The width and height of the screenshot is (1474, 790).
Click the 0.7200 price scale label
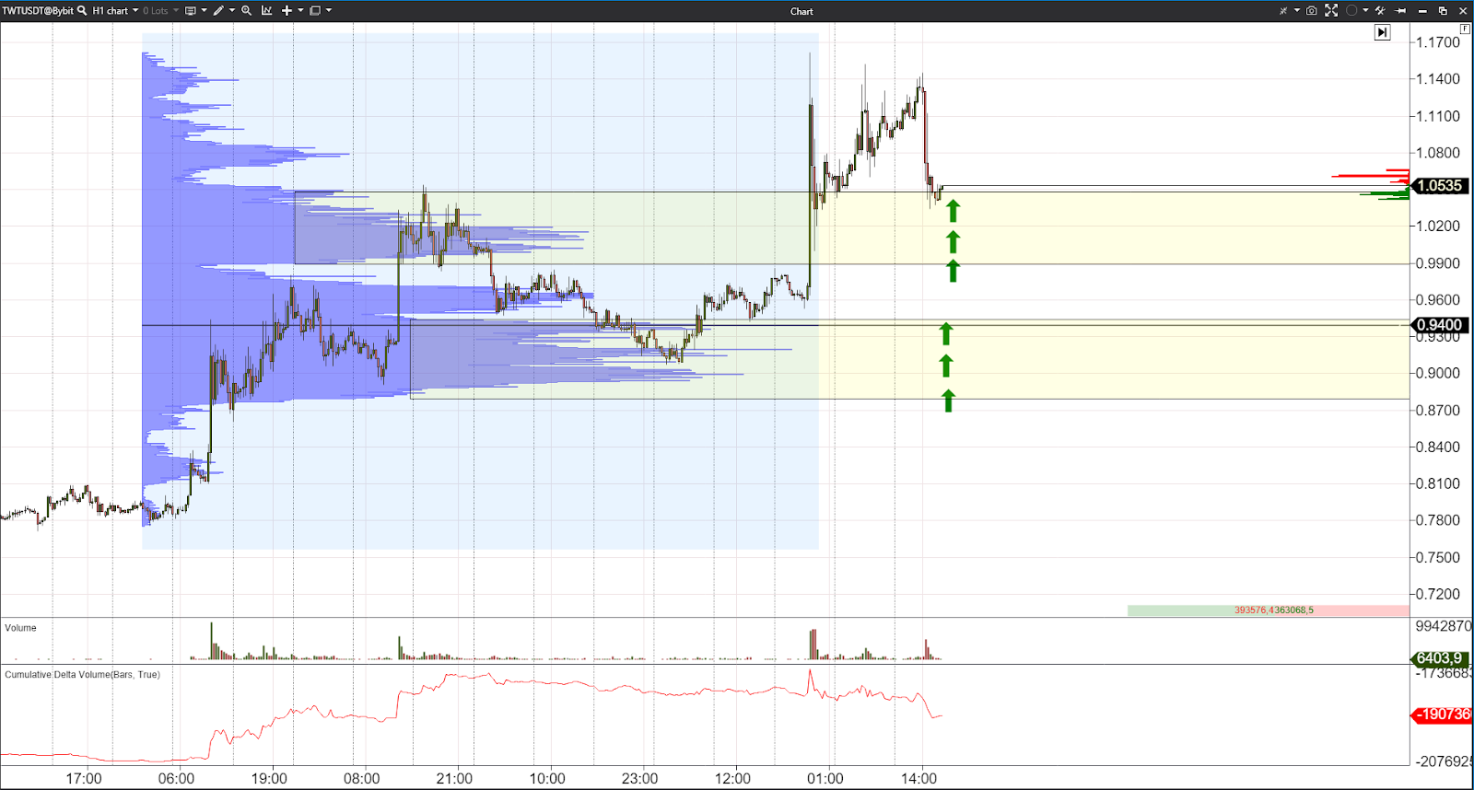click(1438, 594)
